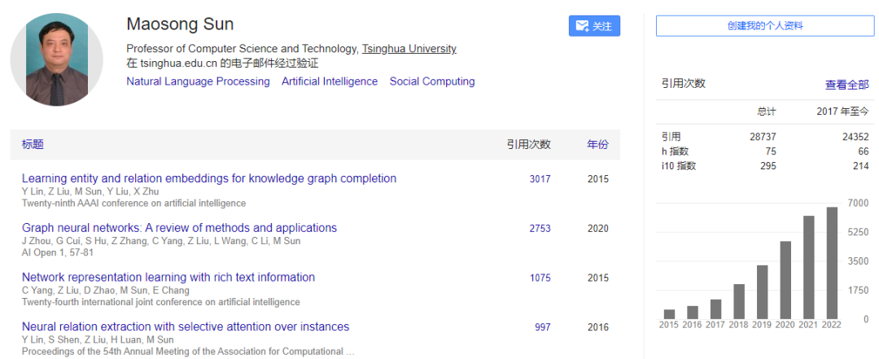
Task: Open Neural relation extraction paper
Action: [x=186, y=327]
